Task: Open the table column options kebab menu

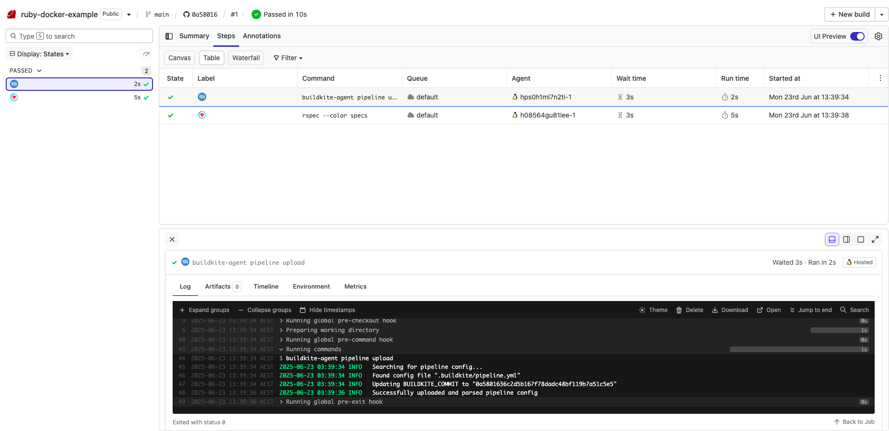Action: click(880, 78)
